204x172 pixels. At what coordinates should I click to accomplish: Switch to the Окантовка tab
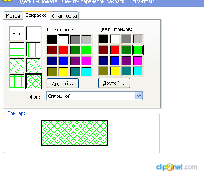64,16
